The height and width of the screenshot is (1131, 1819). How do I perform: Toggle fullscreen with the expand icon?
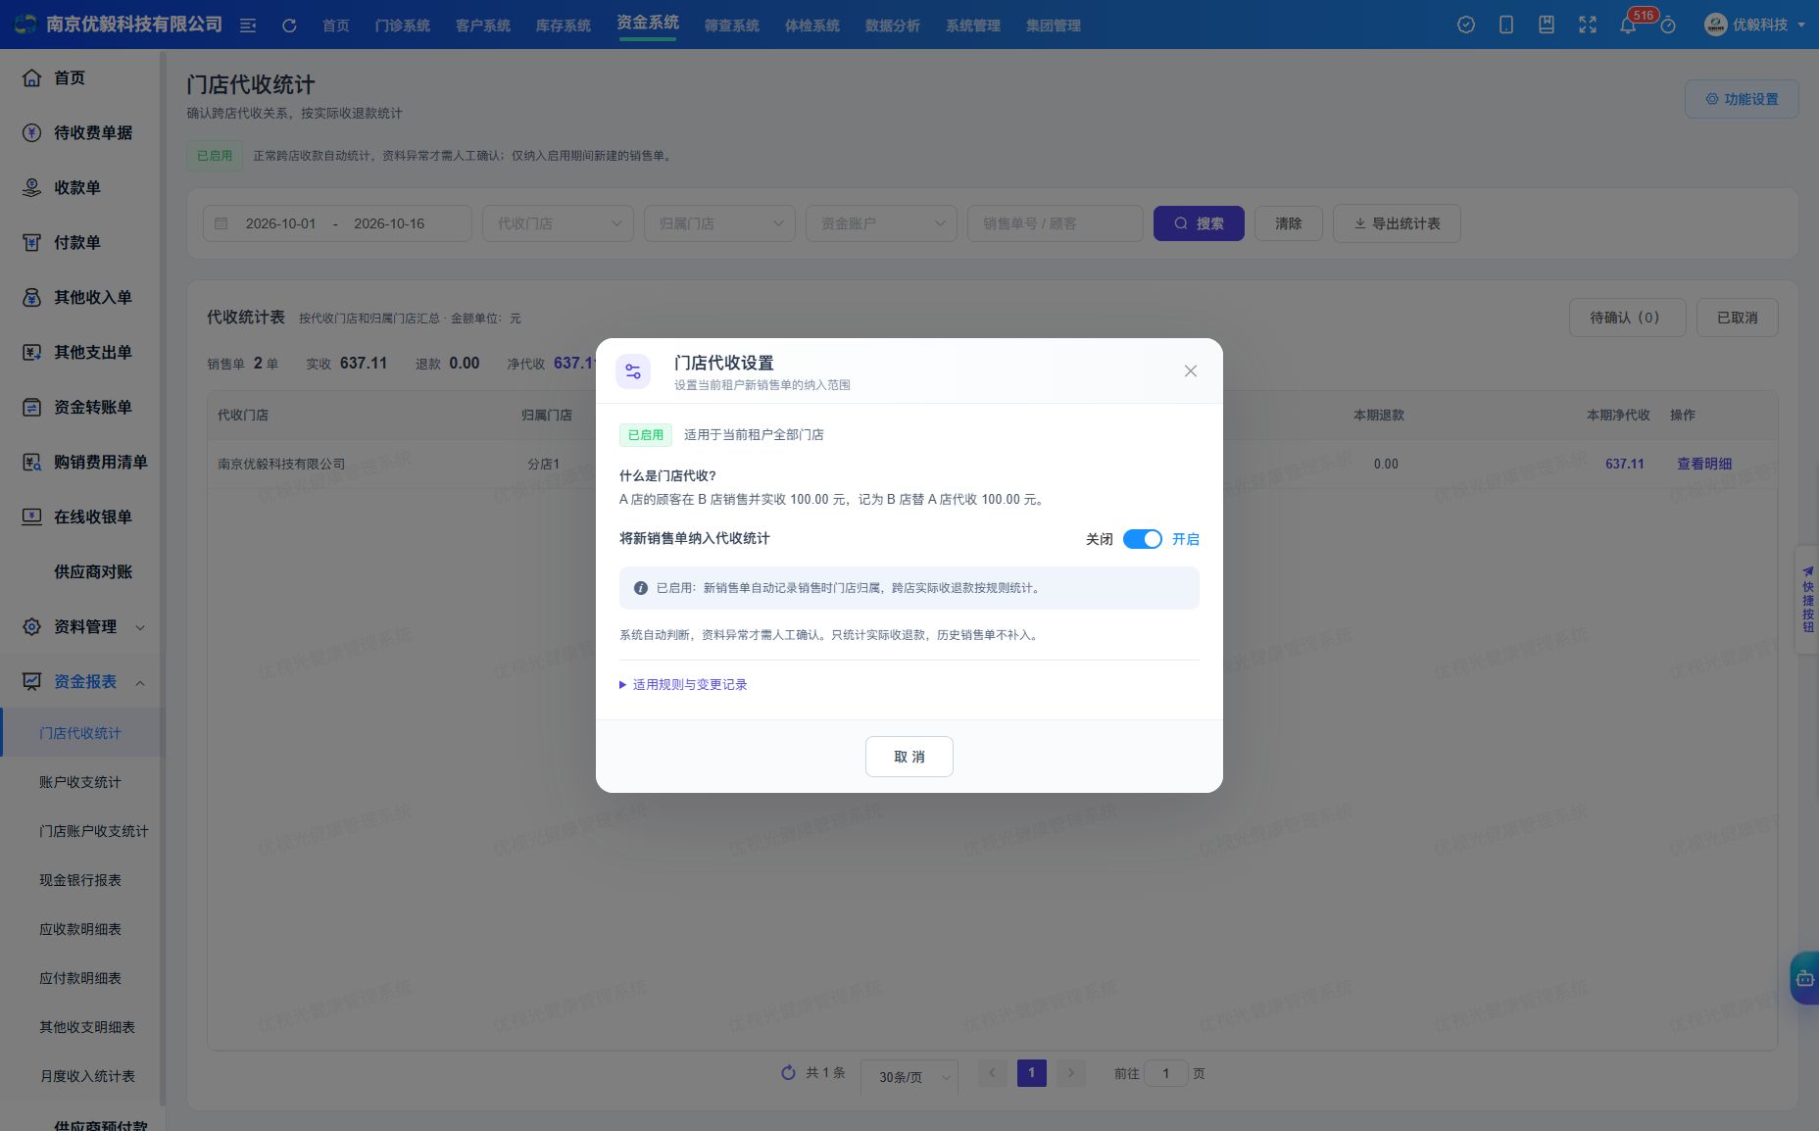point(1588,25)
